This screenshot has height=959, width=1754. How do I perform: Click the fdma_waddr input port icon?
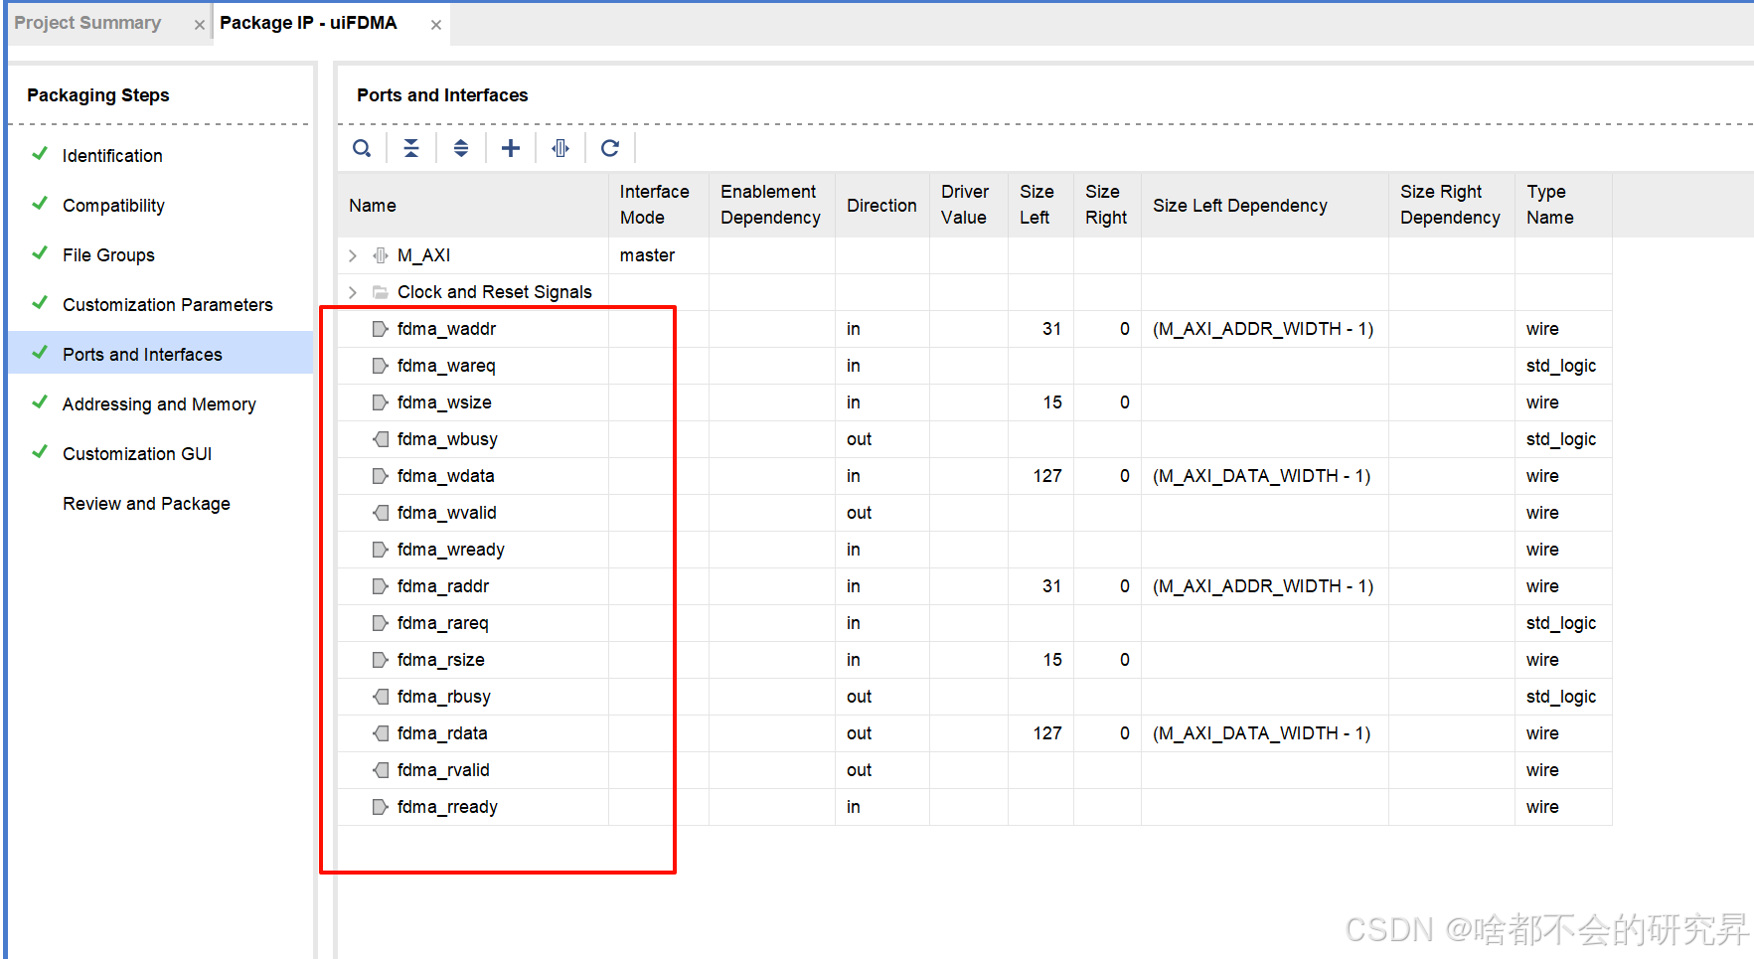click(x=381, y=329)
